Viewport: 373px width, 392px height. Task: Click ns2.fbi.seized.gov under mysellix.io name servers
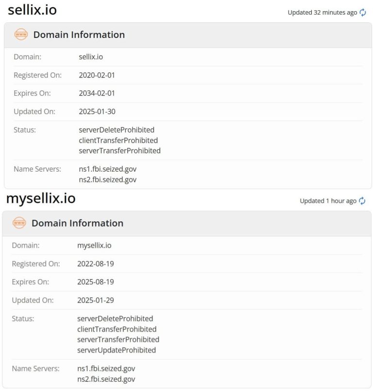(x=106, y=379)
